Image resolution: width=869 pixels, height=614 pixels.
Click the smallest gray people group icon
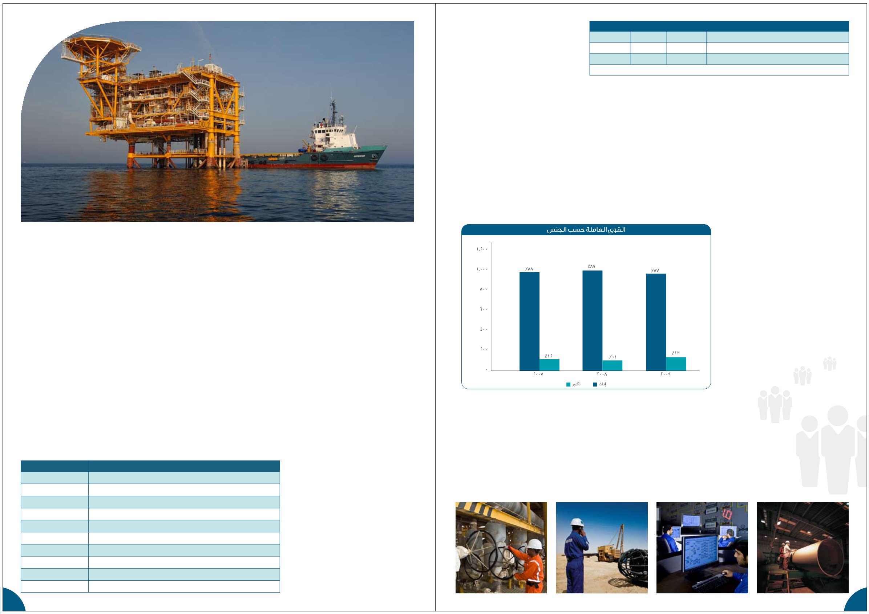pos(829,363)
